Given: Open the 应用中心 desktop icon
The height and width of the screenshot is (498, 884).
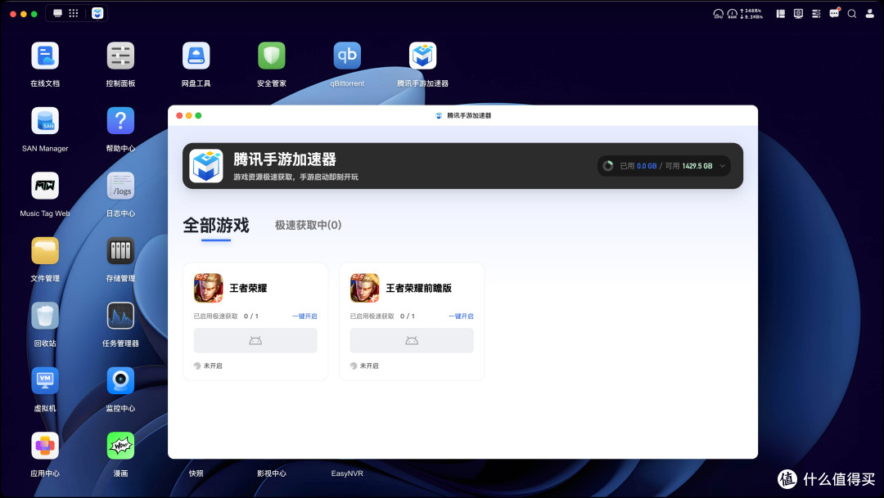Looking at the screenshot, I should coord(45,446).
